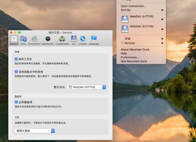Expand the Sort By submenu

pyautogui.click(x=141, y=10)
